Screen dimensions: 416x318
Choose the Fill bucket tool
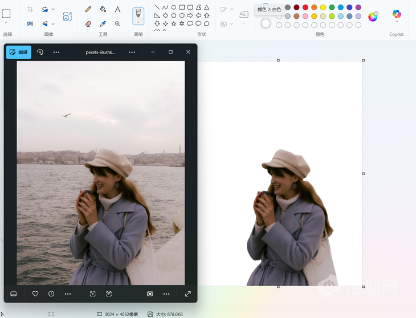coord(103,9)
